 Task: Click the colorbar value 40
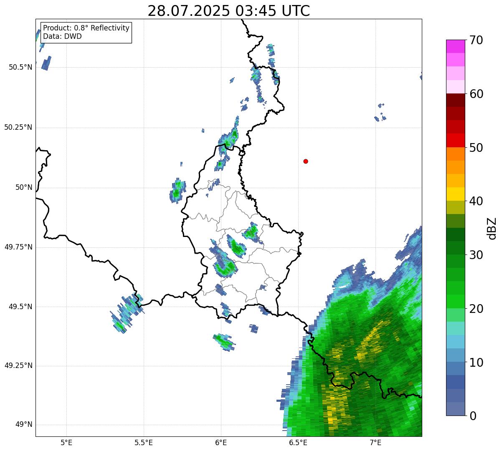pos(476,201)
